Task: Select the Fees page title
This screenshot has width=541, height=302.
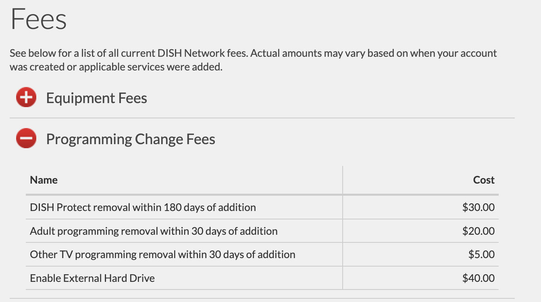Action: [39, 19]
